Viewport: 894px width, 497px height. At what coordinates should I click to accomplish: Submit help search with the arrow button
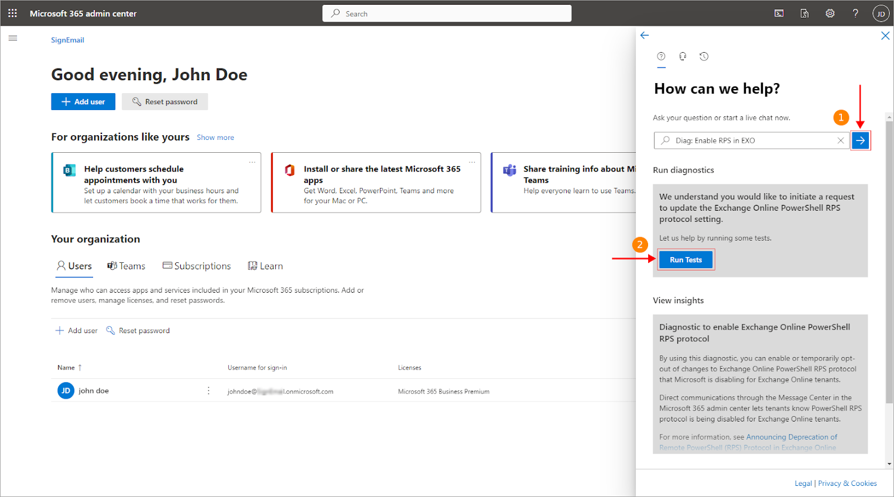860,140
